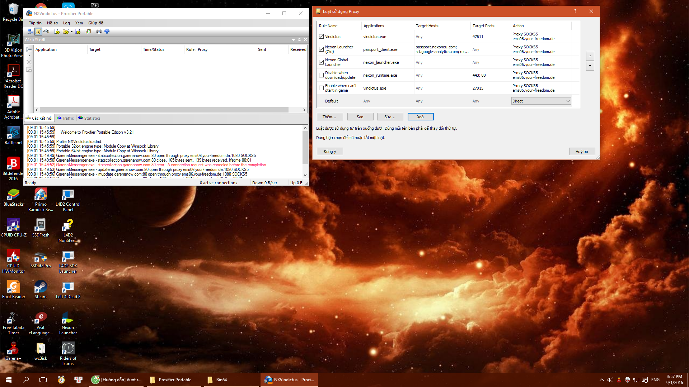
Task: Open the Nexon Launcher desktop icon
Action: (68, 323)
